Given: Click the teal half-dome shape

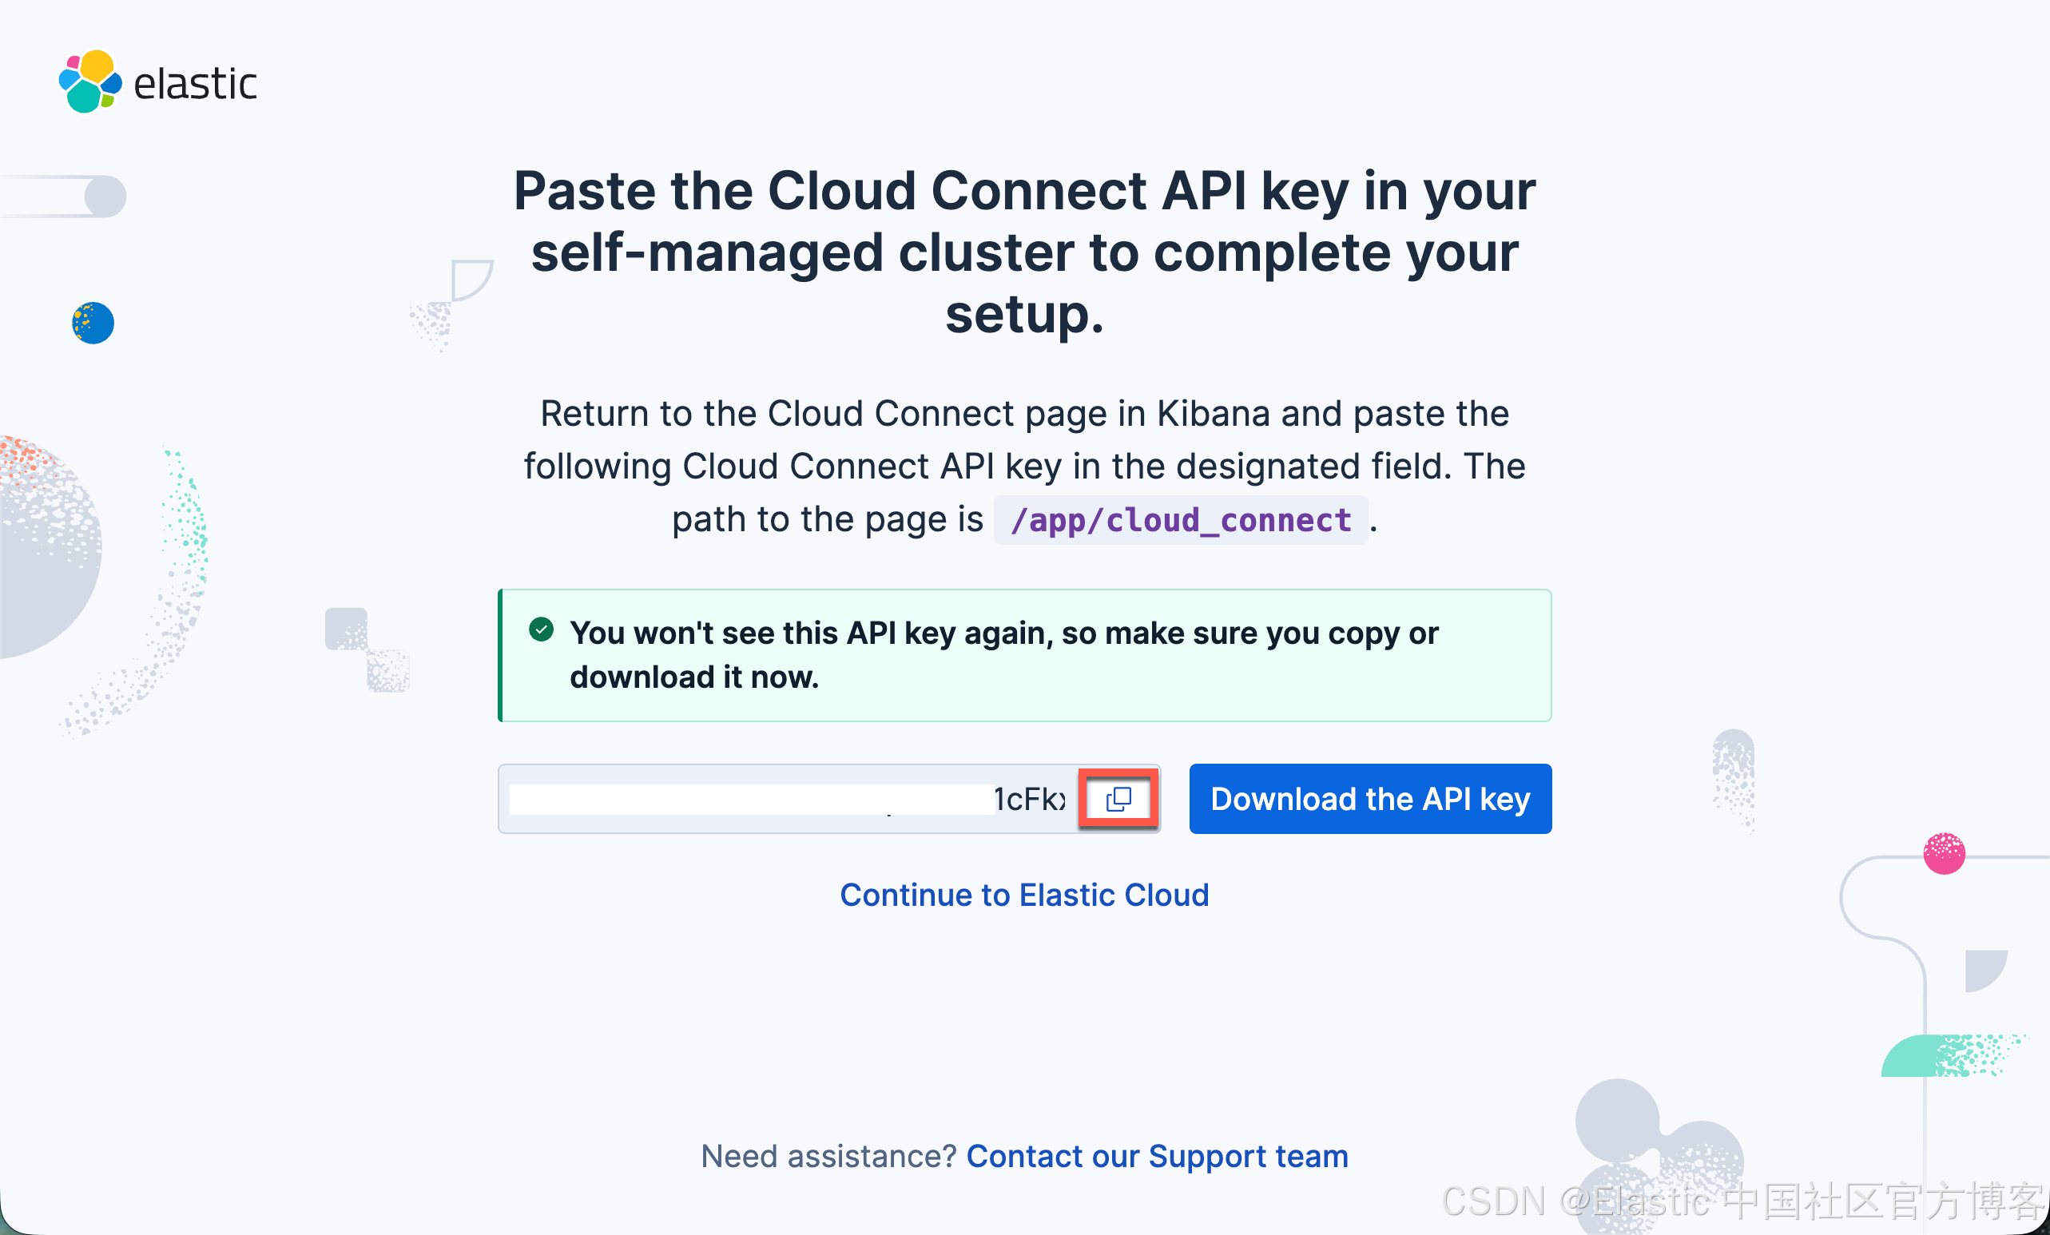Looking at the screenshot, I should (1951, 1055).
